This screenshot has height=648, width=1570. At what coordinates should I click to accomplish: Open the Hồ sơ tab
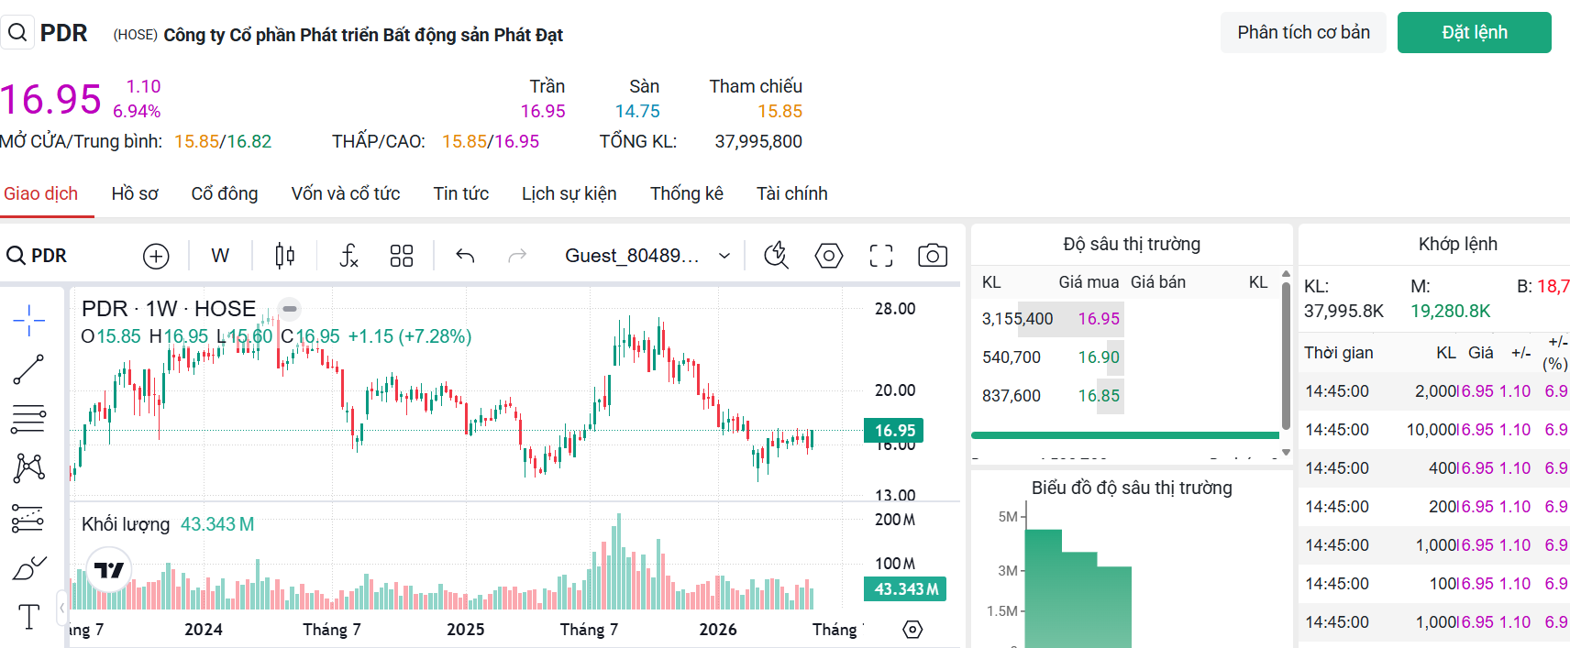click(135, 193)
